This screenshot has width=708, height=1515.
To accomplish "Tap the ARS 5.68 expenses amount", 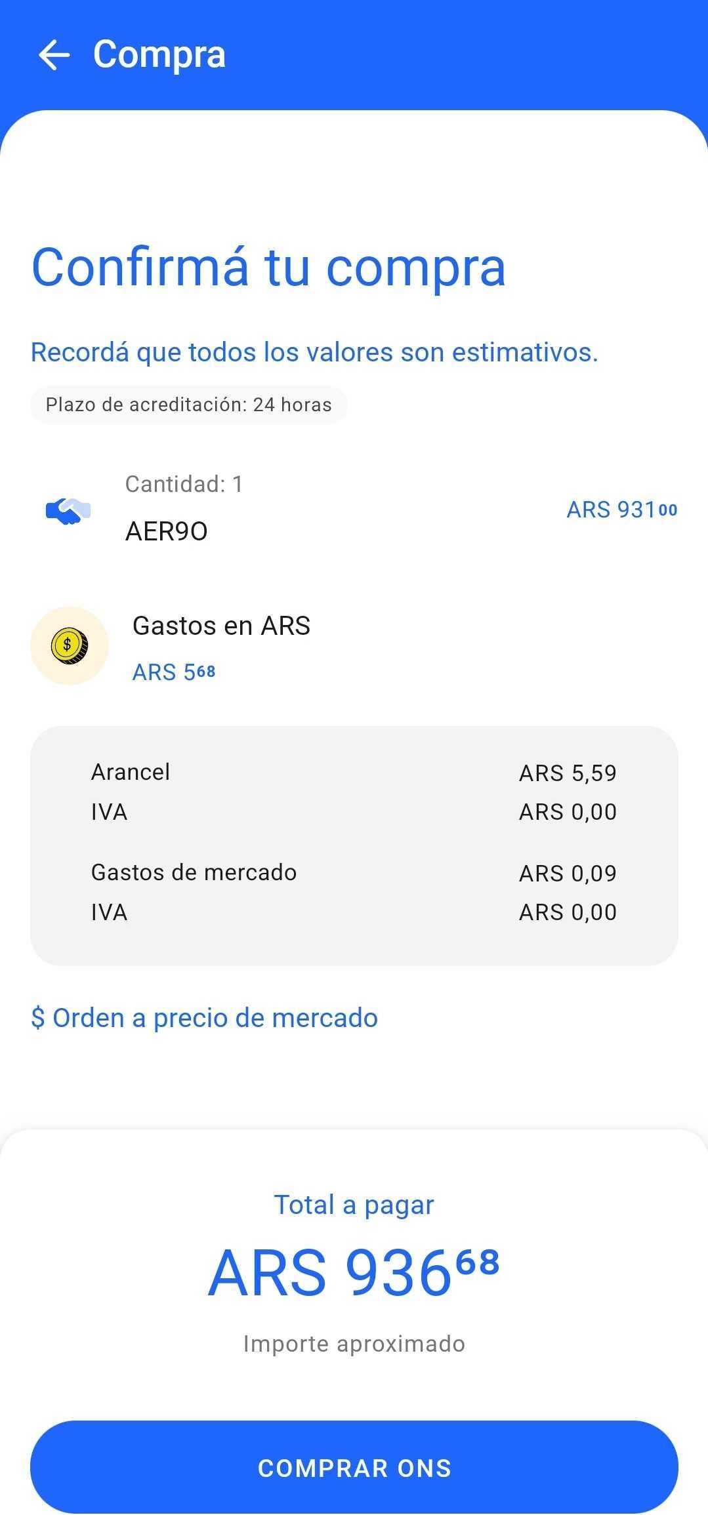I will click(174, 672).
